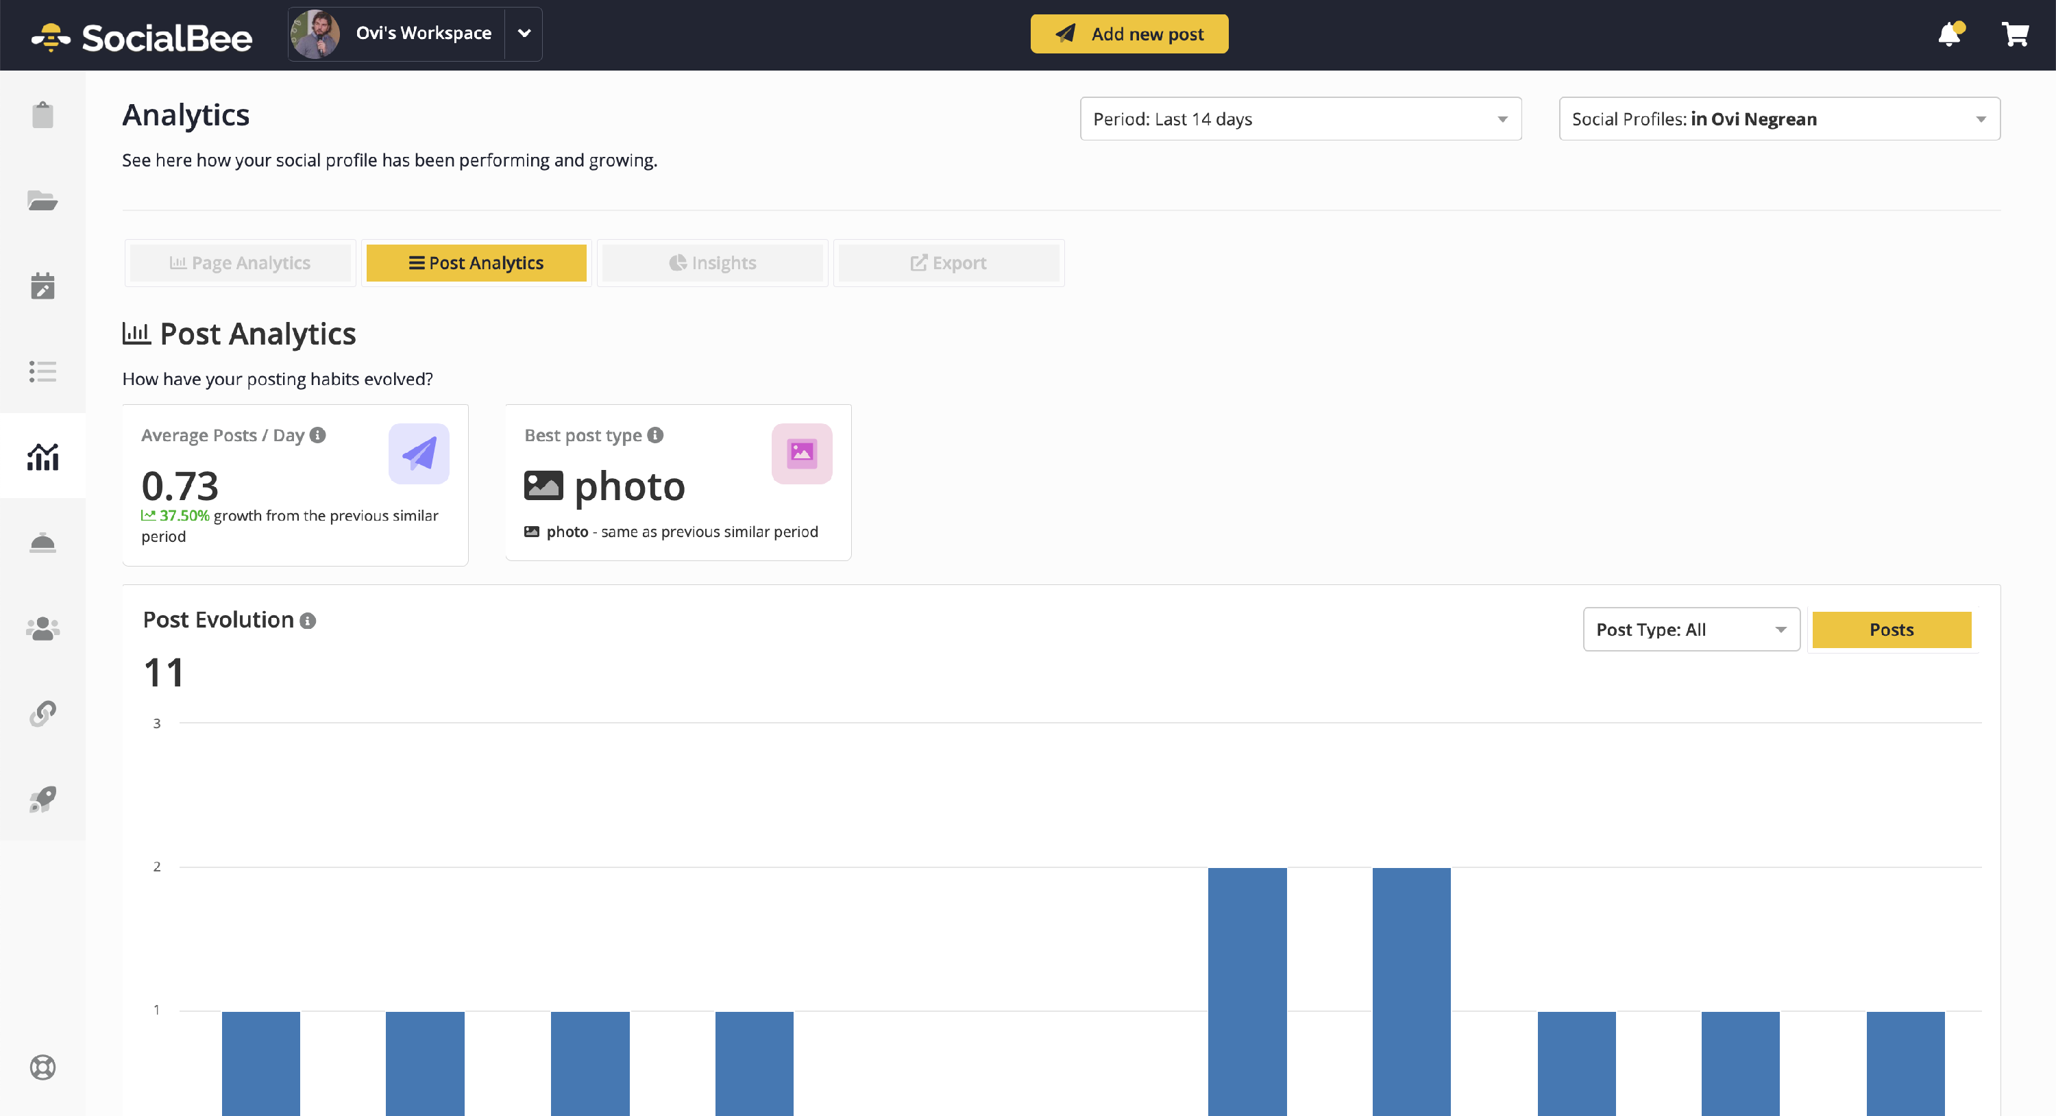Click the yellow Posts button
This screenshot has height=1116, width=2056.
pos(1891,630)
